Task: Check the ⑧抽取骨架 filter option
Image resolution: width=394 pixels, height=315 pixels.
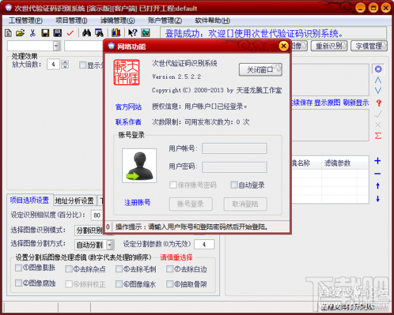Action: 170,284
